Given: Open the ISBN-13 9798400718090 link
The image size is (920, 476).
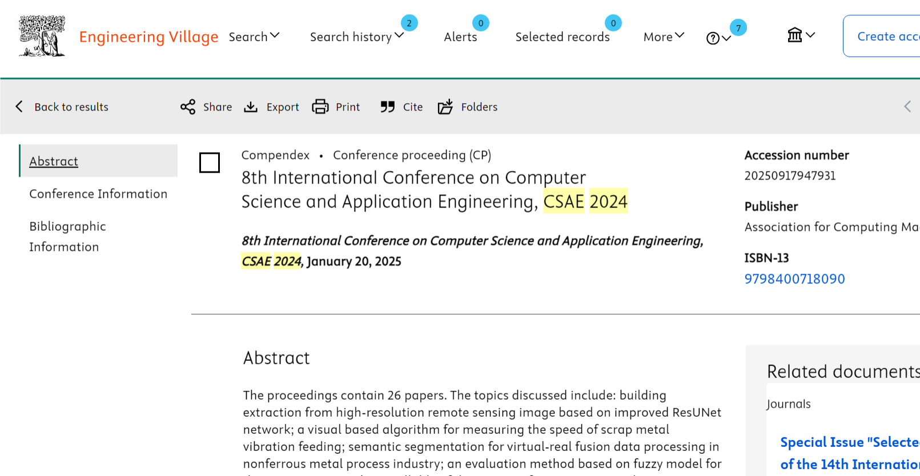Looking at the screenshot, I should point(794,279).
